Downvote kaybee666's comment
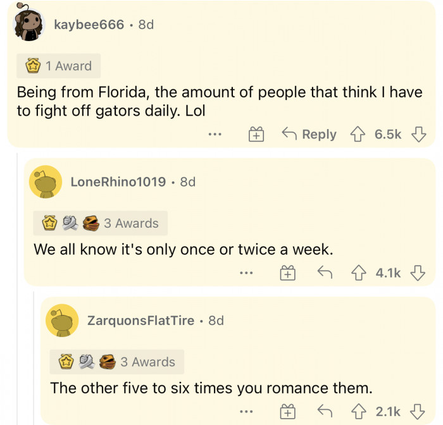The image size is (443, 425). pos(418,135)
